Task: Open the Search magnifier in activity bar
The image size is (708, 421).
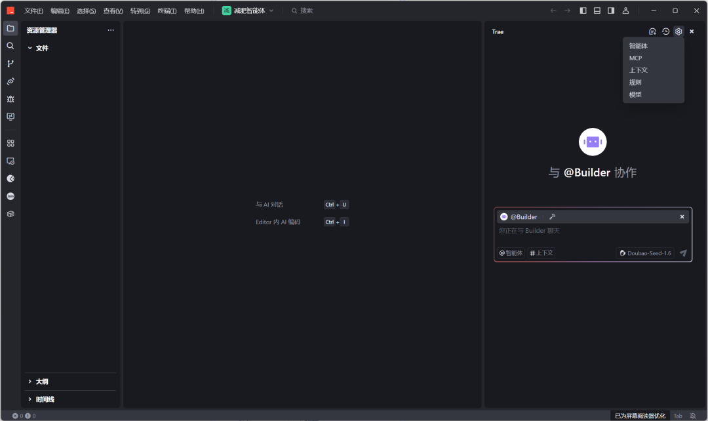Action: (10, 46)
